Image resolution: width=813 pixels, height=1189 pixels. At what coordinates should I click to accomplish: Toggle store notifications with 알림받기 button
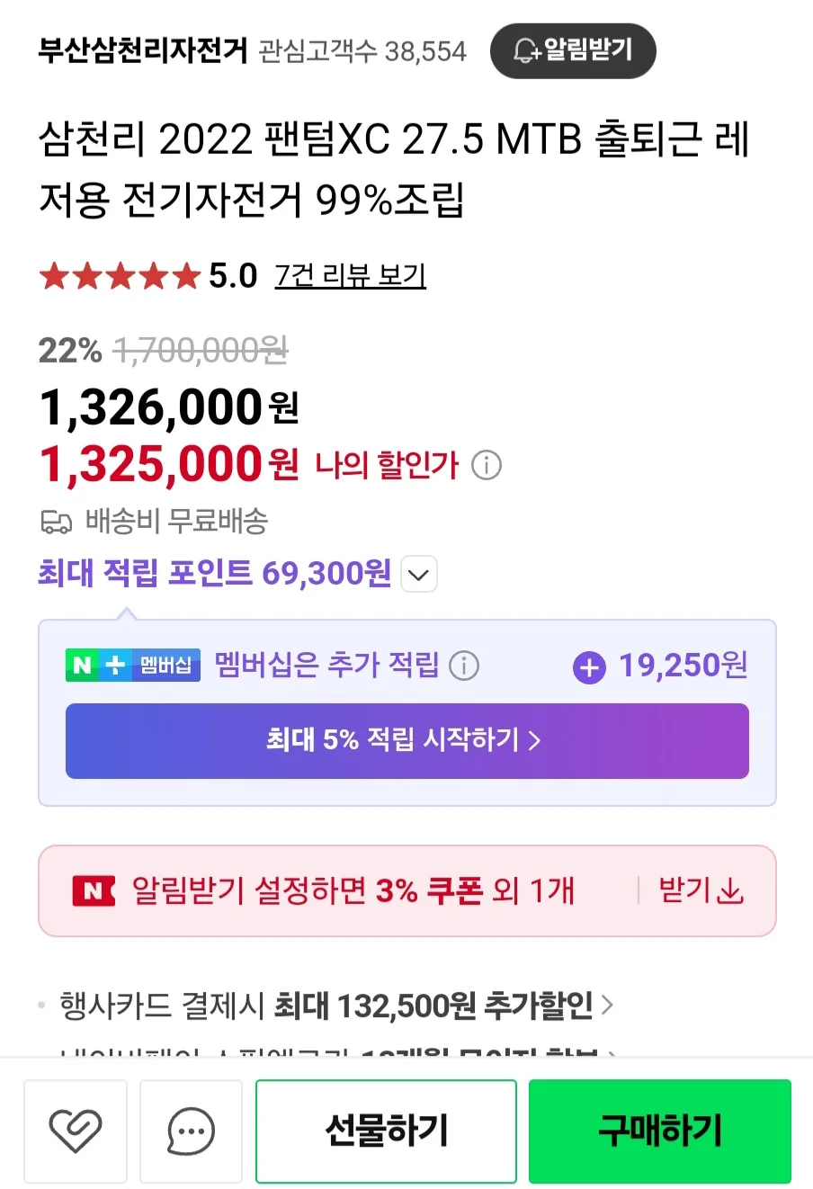pyautogui.click(x=573, y=50)
